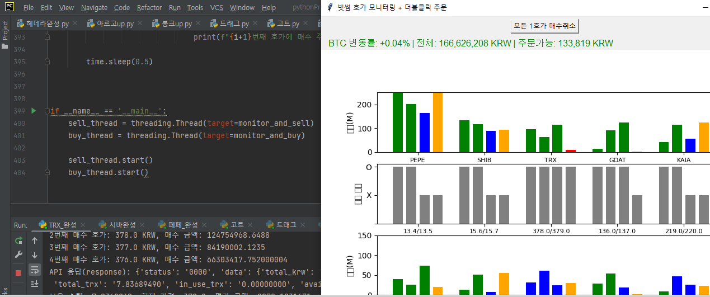Open the Window menu

(242, 8)
